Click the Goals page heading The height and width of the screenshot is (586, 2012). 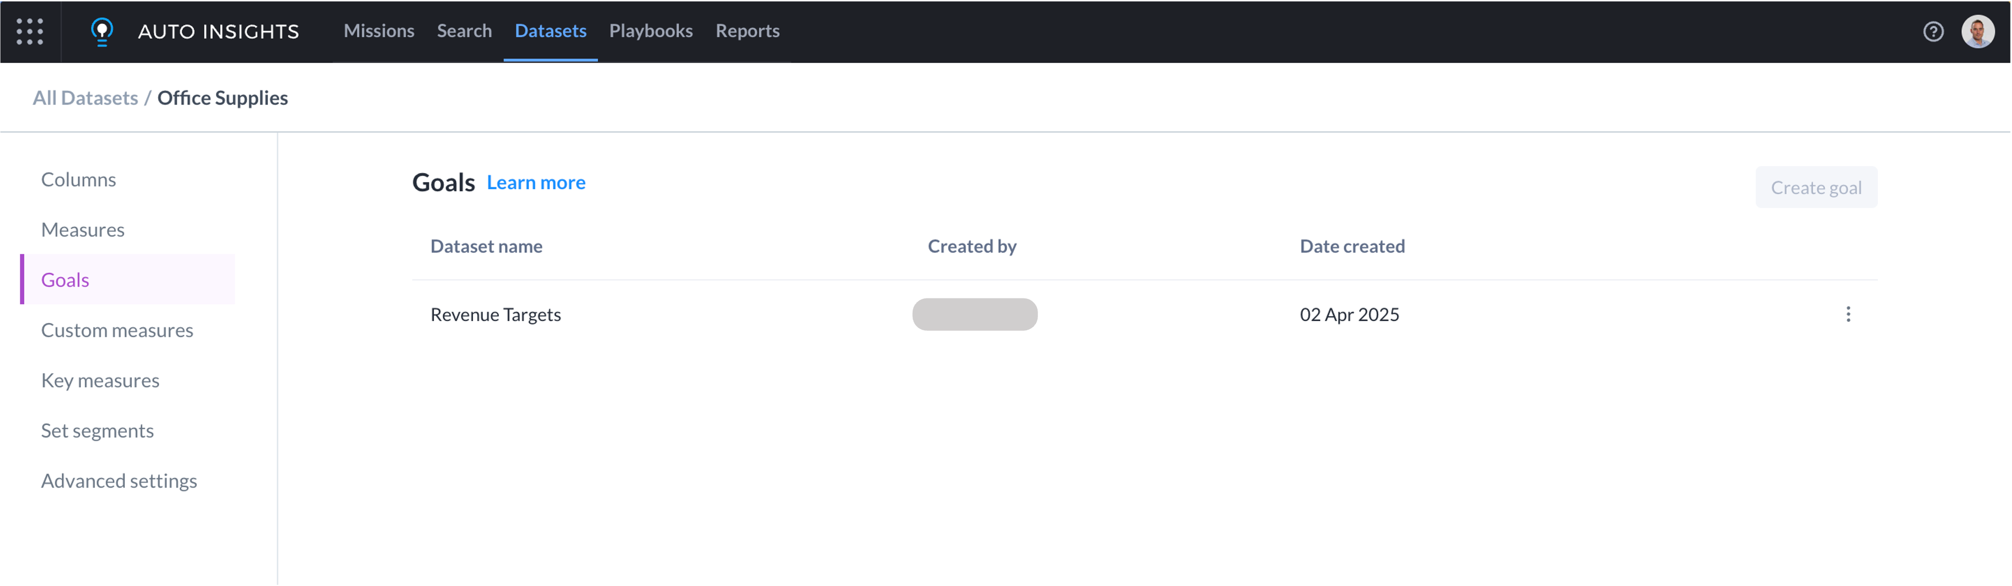tap(443, 183)
